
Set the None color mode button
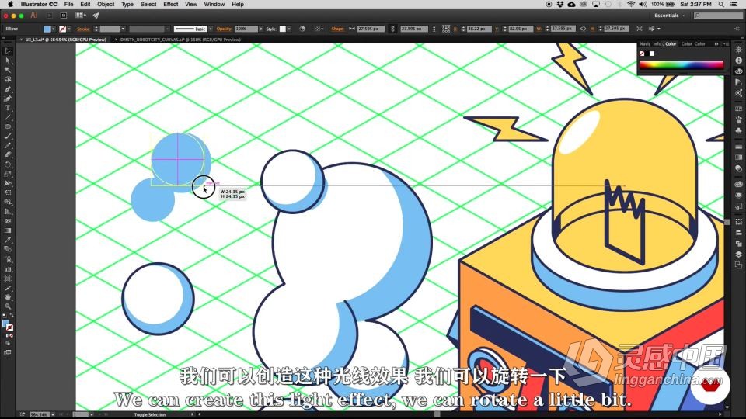pyautogui.click(x=12, y=336)
